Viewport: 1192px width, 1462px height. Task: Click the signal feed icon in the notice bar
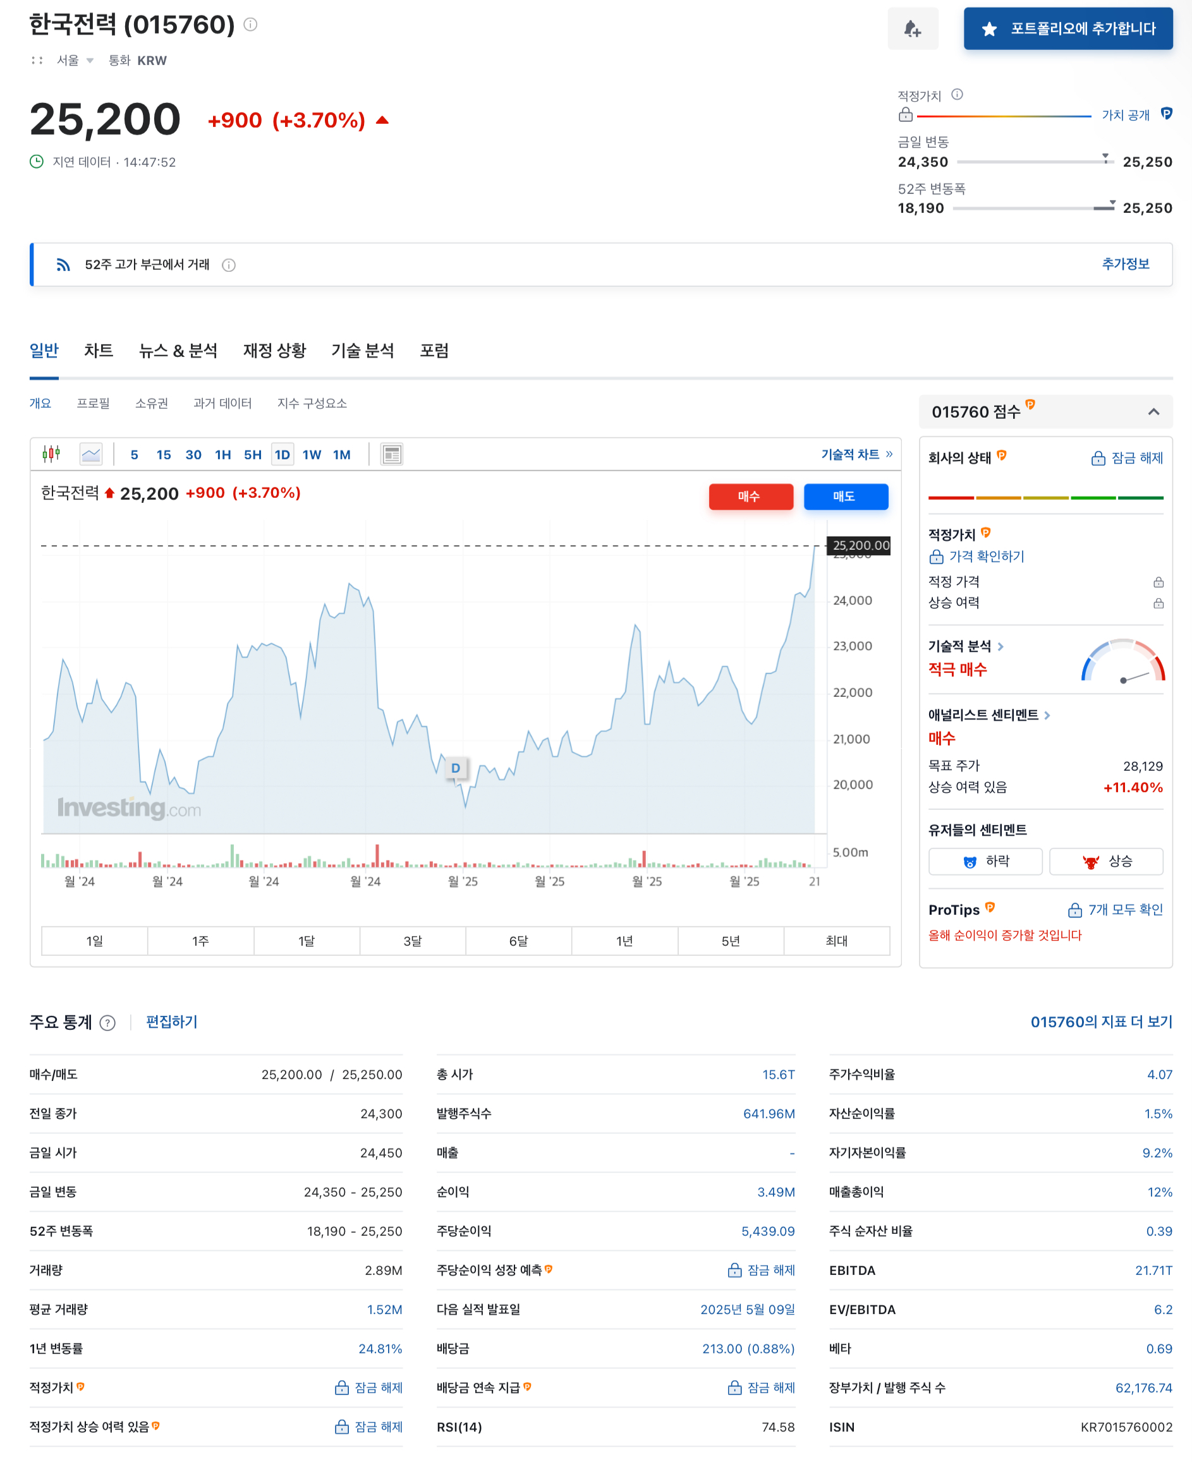pos(63,265)
